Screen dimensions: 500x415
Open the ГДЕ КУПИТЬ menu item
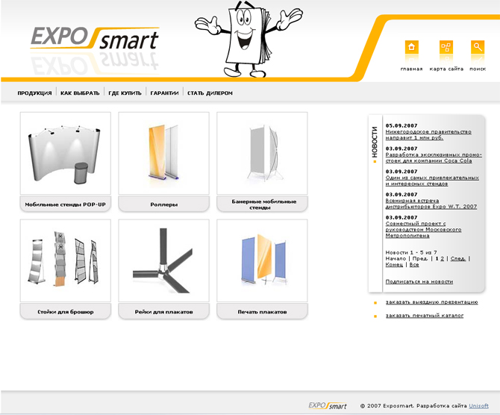[x=125, y=93]
